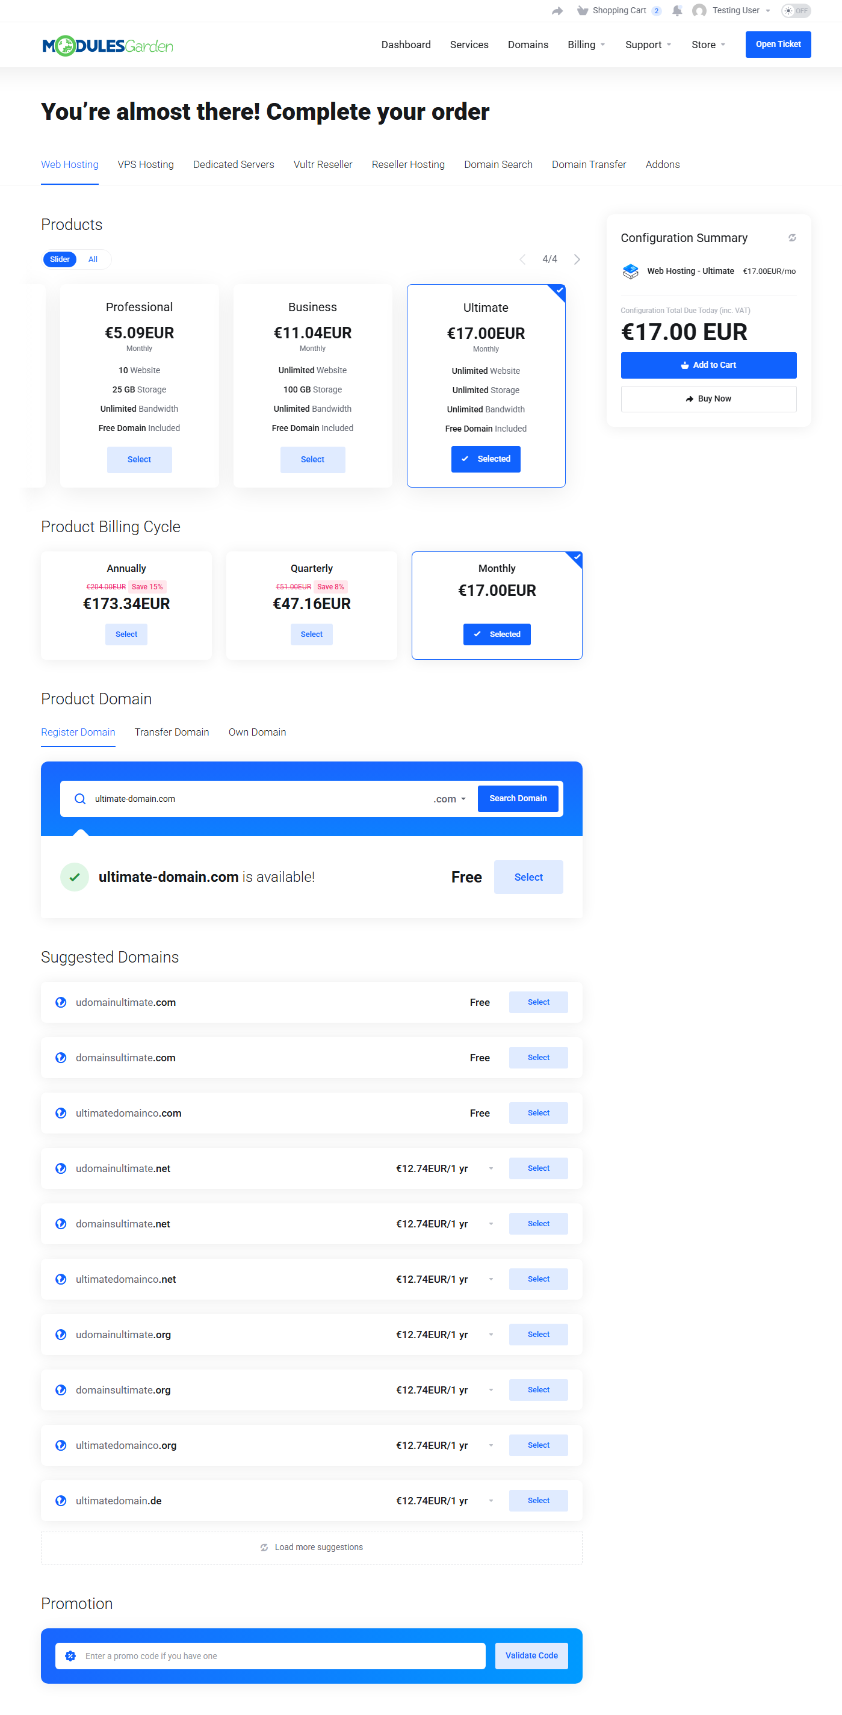This screenshot has height=1715, width=842.
Task: Click the udomainultimate.org row icon
Action: [61, 1334]
